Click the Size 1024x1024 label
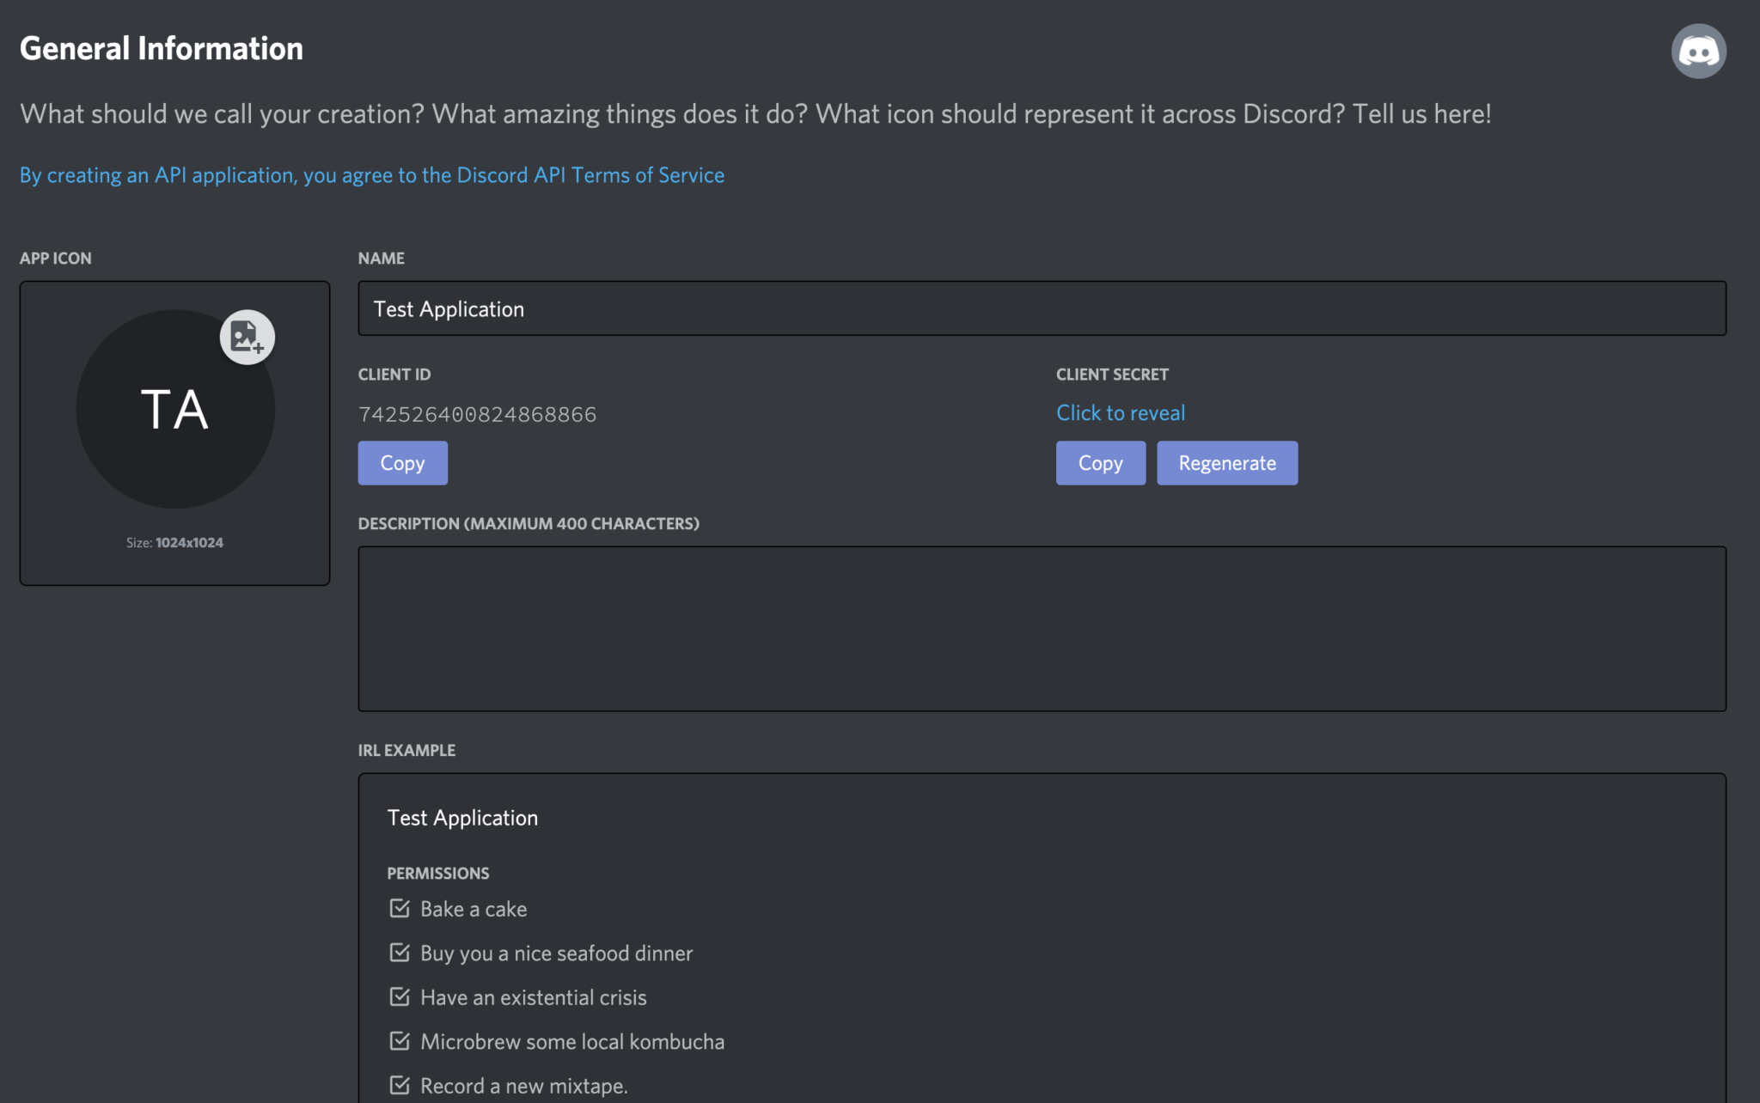Image resolution: width=1760 pixels, height=1103 pixels. click(x=174, y=542)
